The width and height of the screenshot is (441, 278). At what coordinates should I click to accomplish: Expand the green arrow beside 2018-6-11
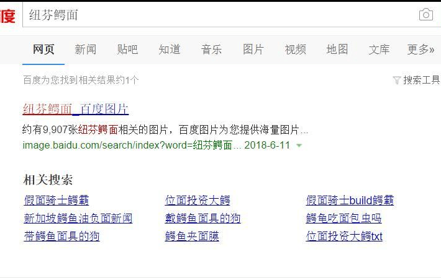tap(299, 146)
